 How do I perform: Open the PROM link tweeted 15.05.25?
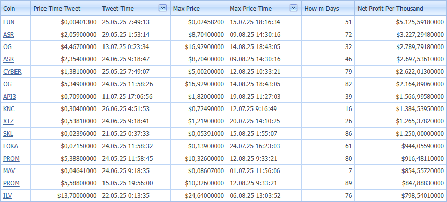pos(11,183)
